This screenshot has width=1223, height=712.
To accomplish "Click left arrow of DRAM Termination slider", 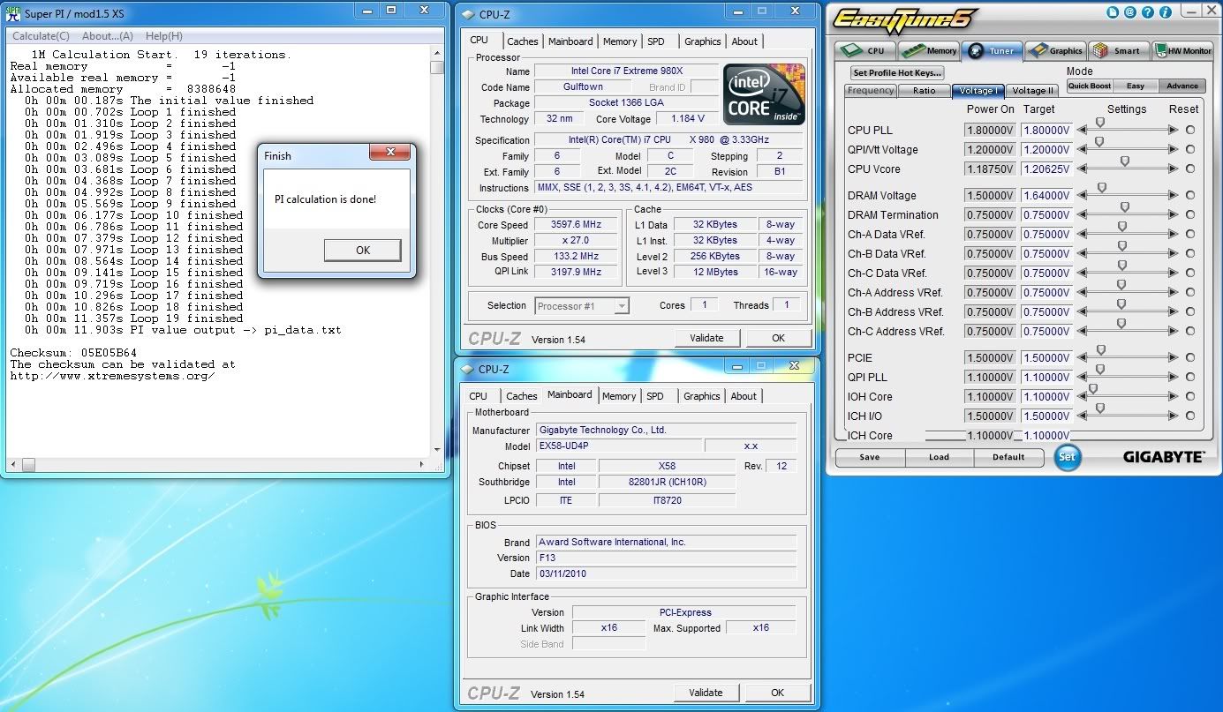I will pyautogui.click(x=1082, y=214).
